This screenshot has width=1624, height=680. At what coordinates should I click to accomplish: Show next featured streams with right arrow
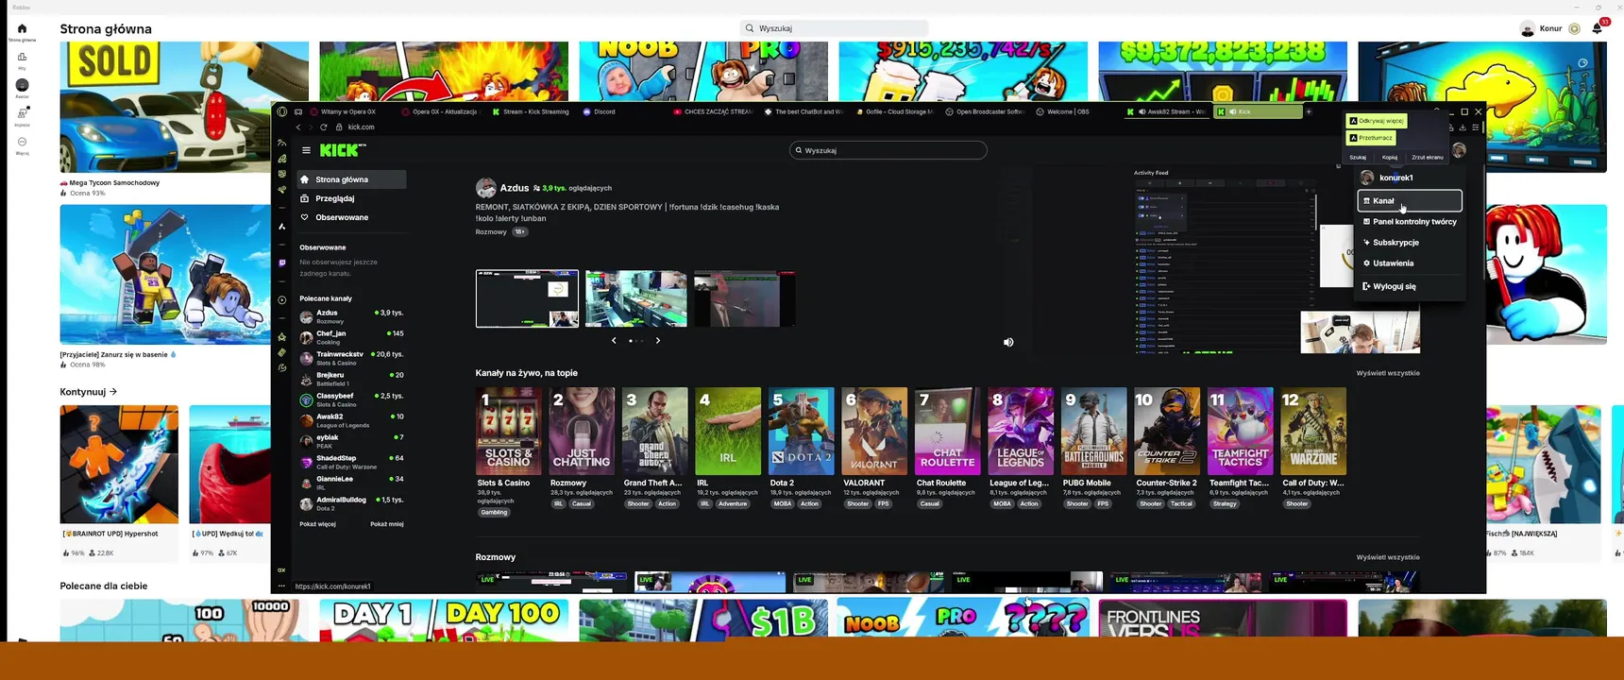[x=658, y=340]
